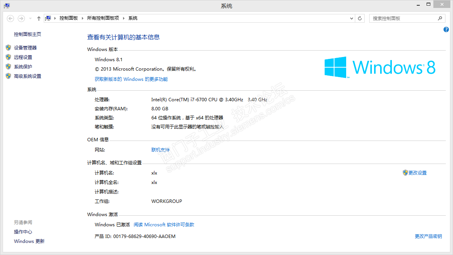
Task: Expand the arrow after 控制面板 breadcrumb
Action: point(82,18)
